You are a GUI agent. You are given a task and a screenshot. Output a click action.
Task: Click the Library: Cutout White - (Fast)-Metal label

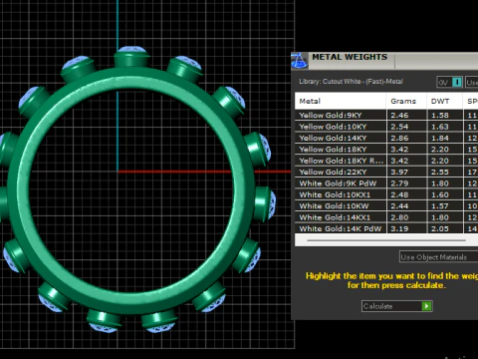click(x=351, y=82)
